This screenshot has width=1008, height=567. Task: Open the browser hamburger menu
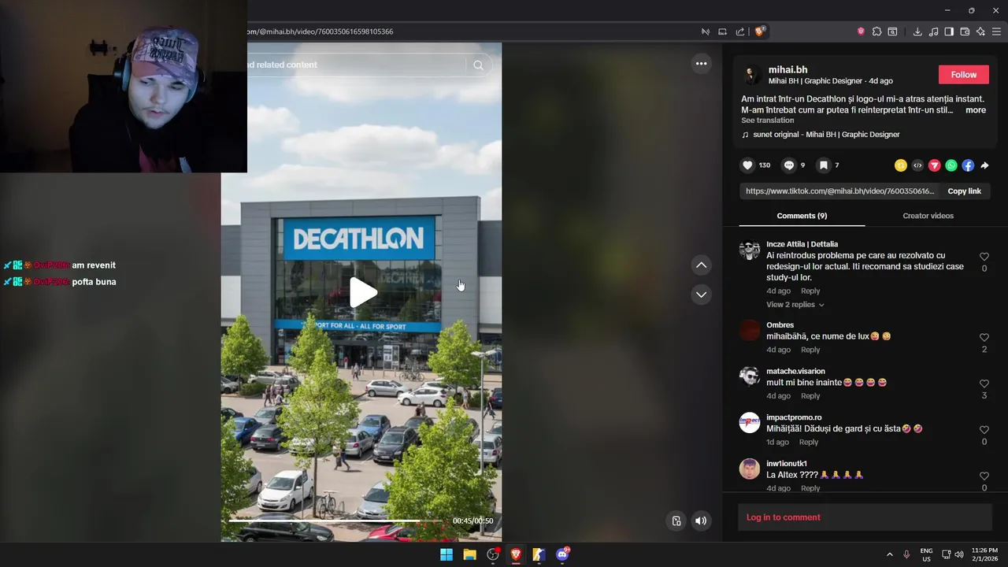(x=996, y=31)
